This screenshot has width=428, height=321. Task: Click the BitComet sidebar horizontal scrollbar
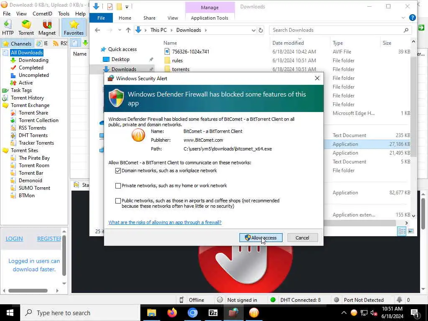coord(28,291)
